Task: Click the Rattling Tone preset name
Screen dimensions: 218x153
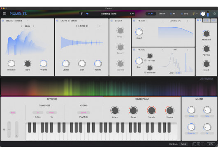Action: point(109,14)
